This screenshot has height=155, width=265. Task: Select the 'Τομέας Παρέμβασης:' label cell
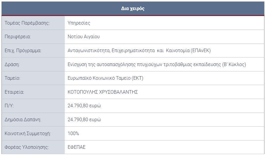tap(33, 23)
